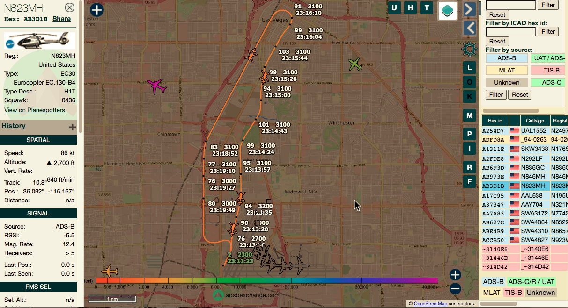The height and width of the screenshot is (308, 568).
Task: Open View on Planespotters link
Action: (x=35, y=110)
